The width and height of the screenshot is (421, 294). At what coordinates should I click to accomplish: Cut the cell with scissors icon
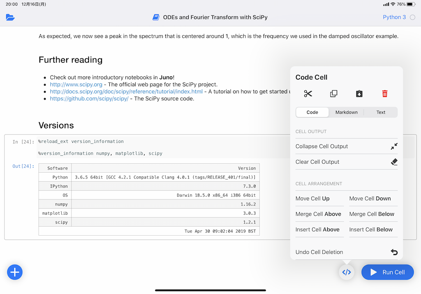coord(308,94)
